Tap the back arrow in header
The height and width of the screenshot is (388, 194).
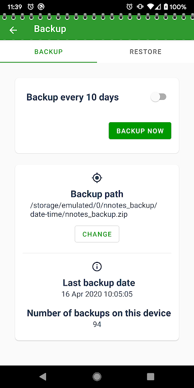pyautogui.click(x=13, y=30)
